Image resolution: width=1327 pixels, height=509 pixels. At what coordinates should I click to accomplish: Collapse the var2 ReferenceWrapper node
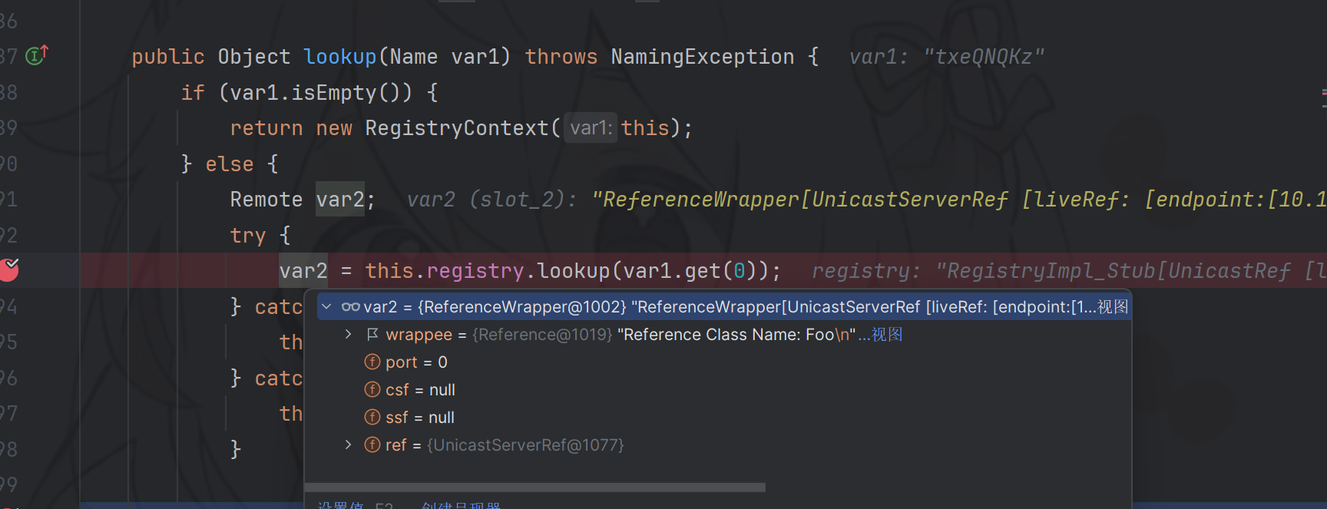[x=326, y=307]
